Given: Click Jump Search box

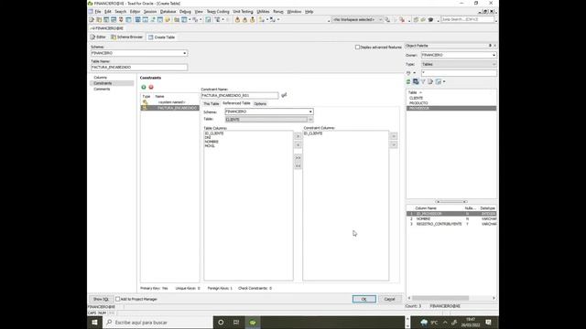Looking at the screenshot, I should [468, 19].
